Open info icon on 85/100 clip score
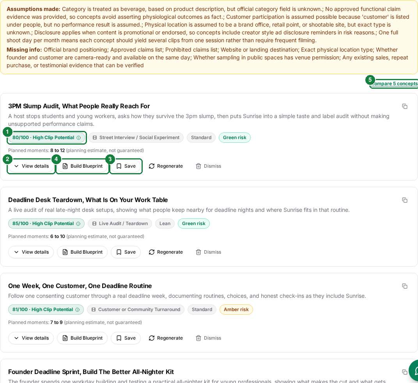Screen dimensions: 418x383 click(78, 224)
